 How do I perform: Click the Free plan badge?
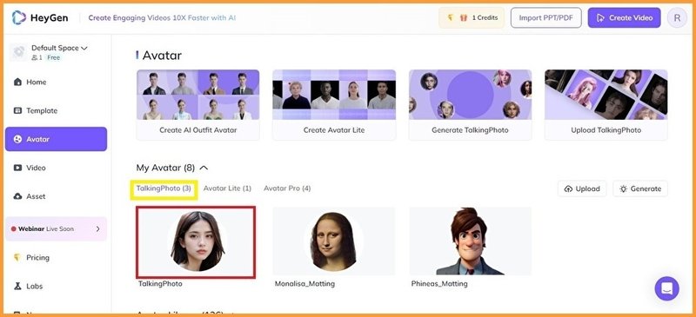(x=53, y=57)
